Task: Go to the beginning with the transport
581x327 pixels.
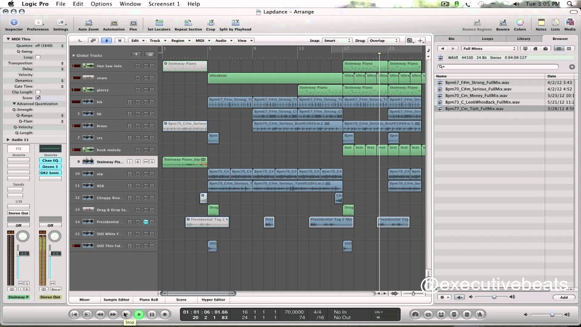Action: pos(74,314)
